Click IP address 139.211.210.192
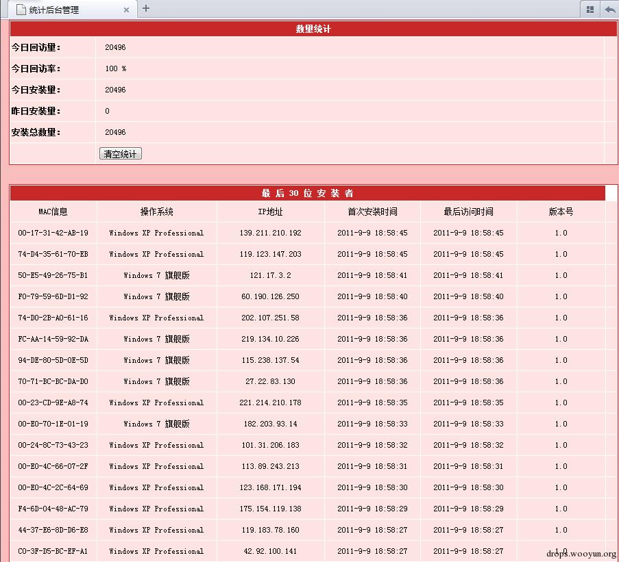 [270, 233]
